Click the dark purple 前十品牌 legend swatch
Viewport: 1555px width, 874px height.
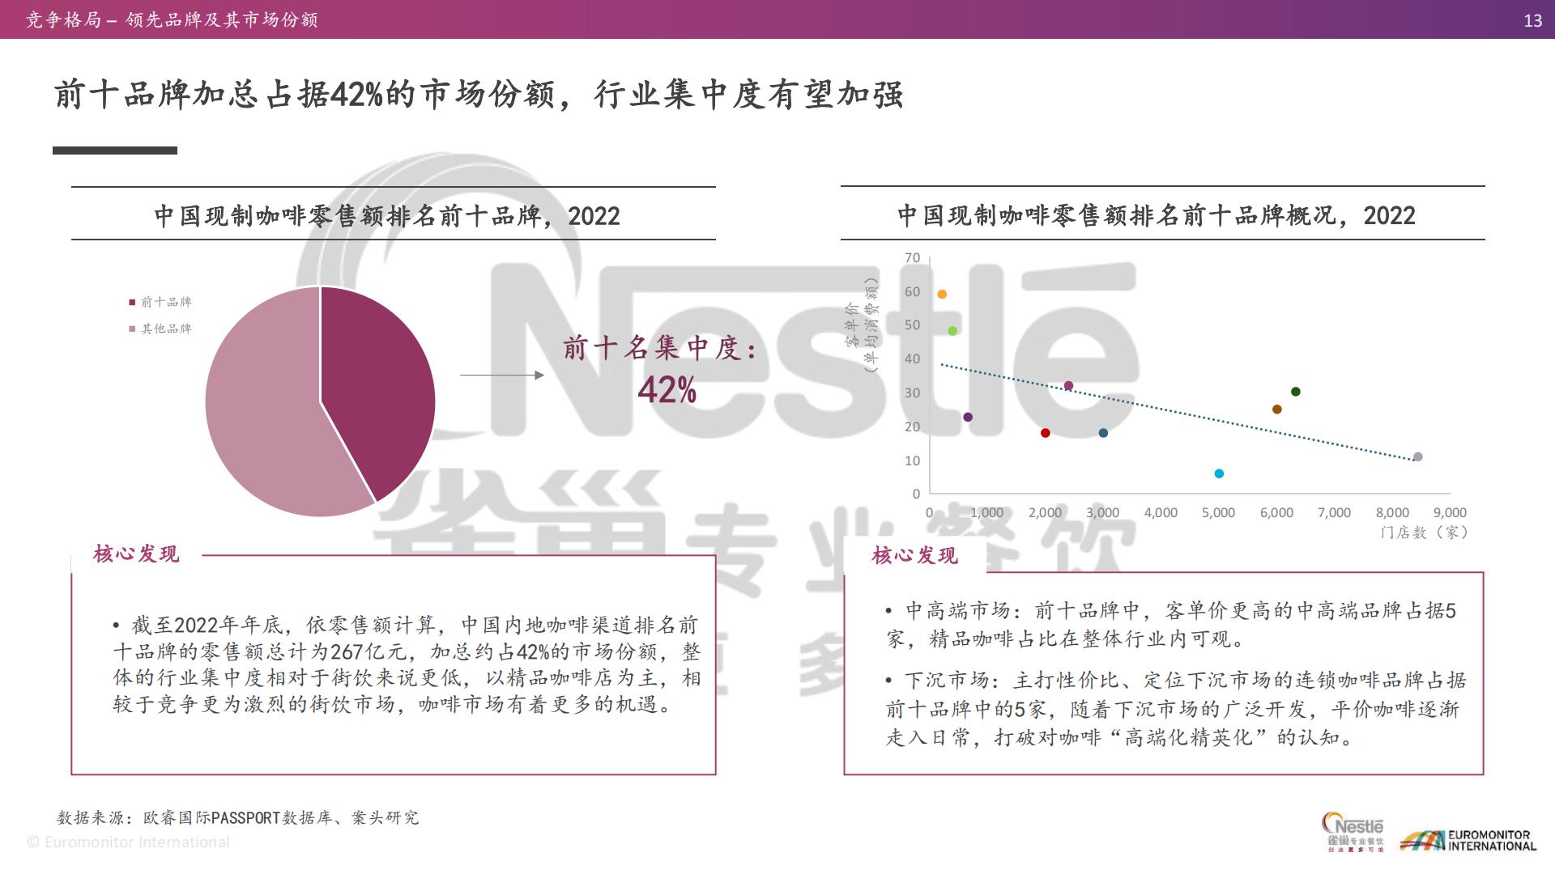point(132,302)
